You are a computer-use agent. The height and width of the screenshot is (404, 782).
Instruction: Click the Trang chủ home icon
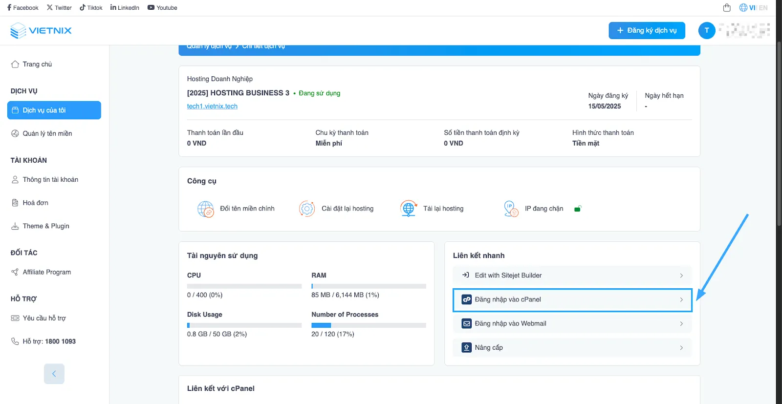tap(15, 64)
